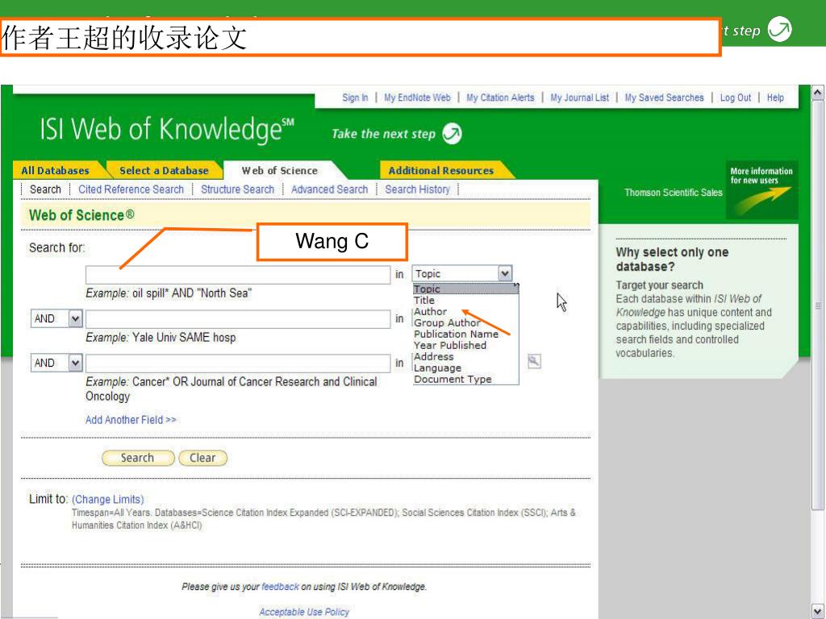826x619 pixels.
Task: Select Publication Name in the field list
Action: point(456,334)
